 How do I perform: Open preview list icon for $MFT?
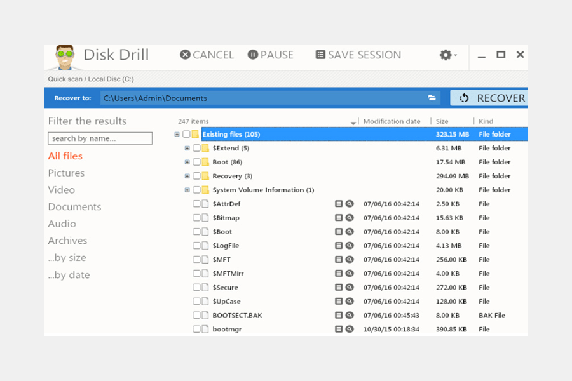pyautogui.click(x=339, y=259)
